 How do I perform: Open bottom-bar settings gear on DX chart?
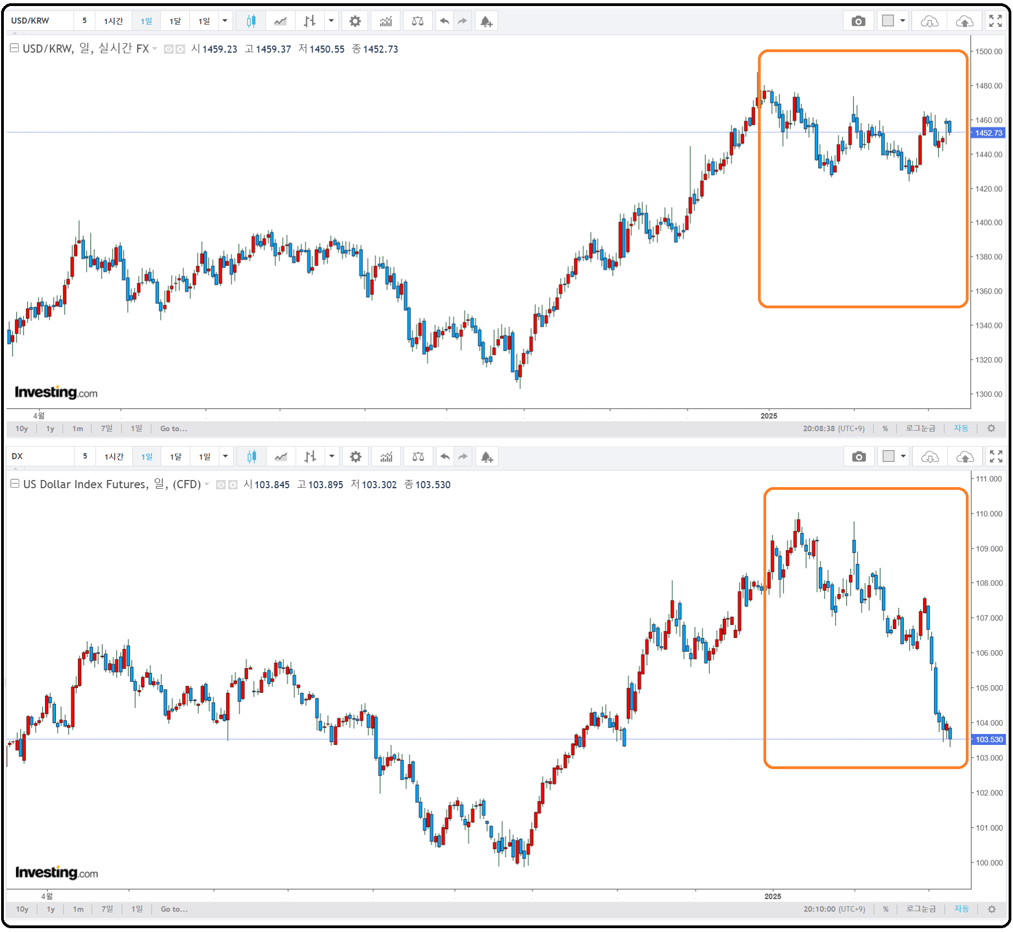point(992,909)
